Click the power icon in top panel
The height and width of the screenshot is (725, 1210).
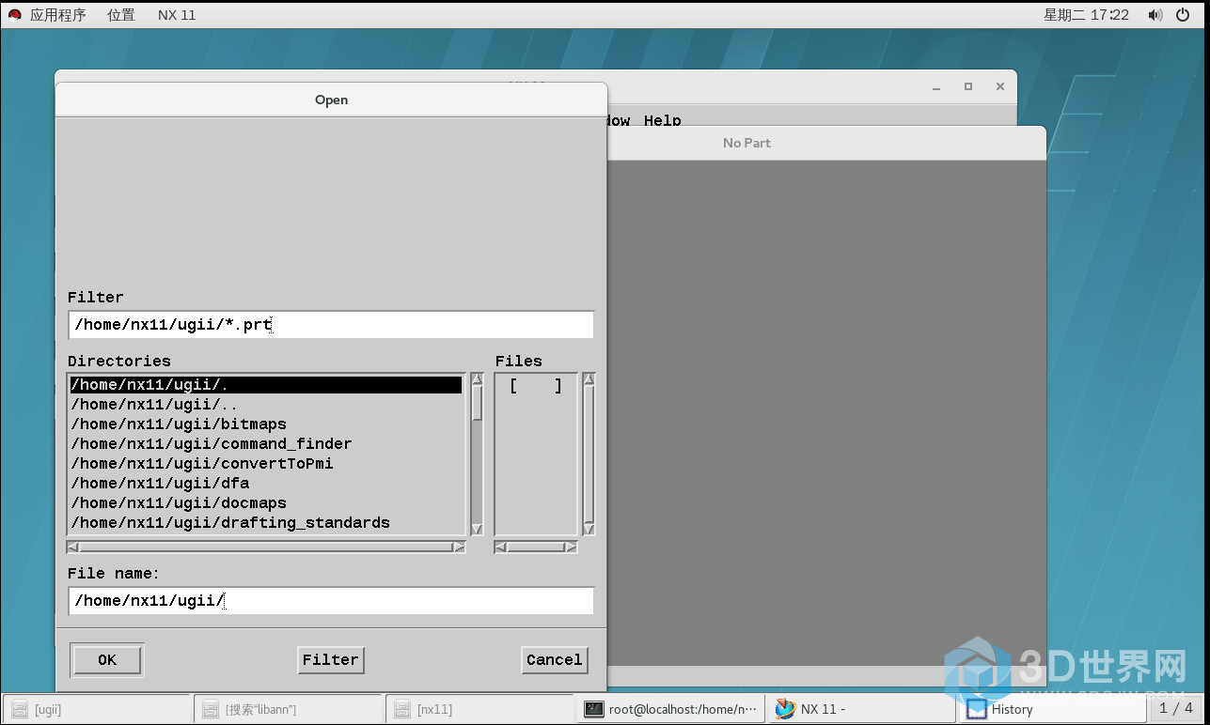click(1183, 15)
